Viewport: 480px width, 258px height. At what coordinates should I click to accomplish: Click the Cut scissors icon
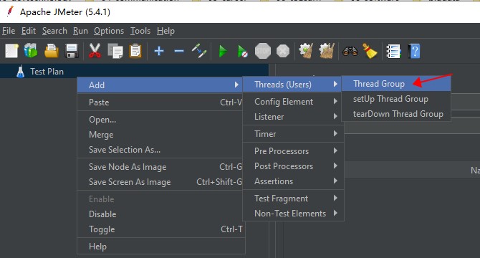(95, 51)
